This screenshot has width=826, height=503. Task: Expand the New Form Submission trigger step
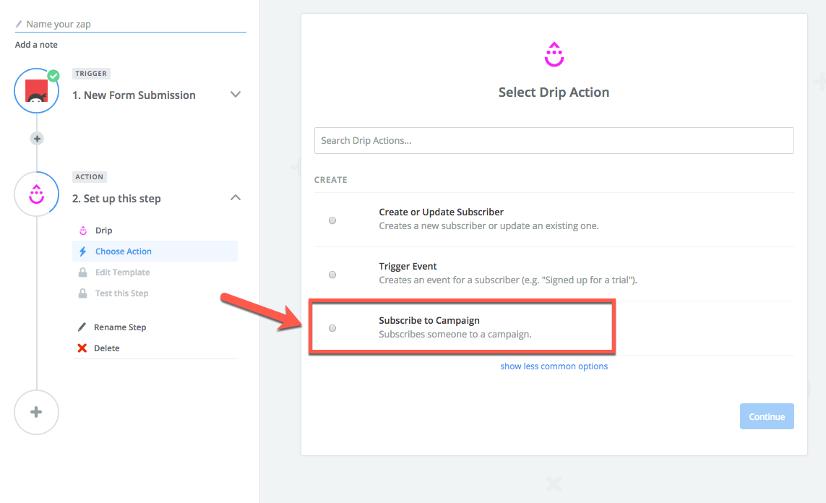[x=235, y=95]
